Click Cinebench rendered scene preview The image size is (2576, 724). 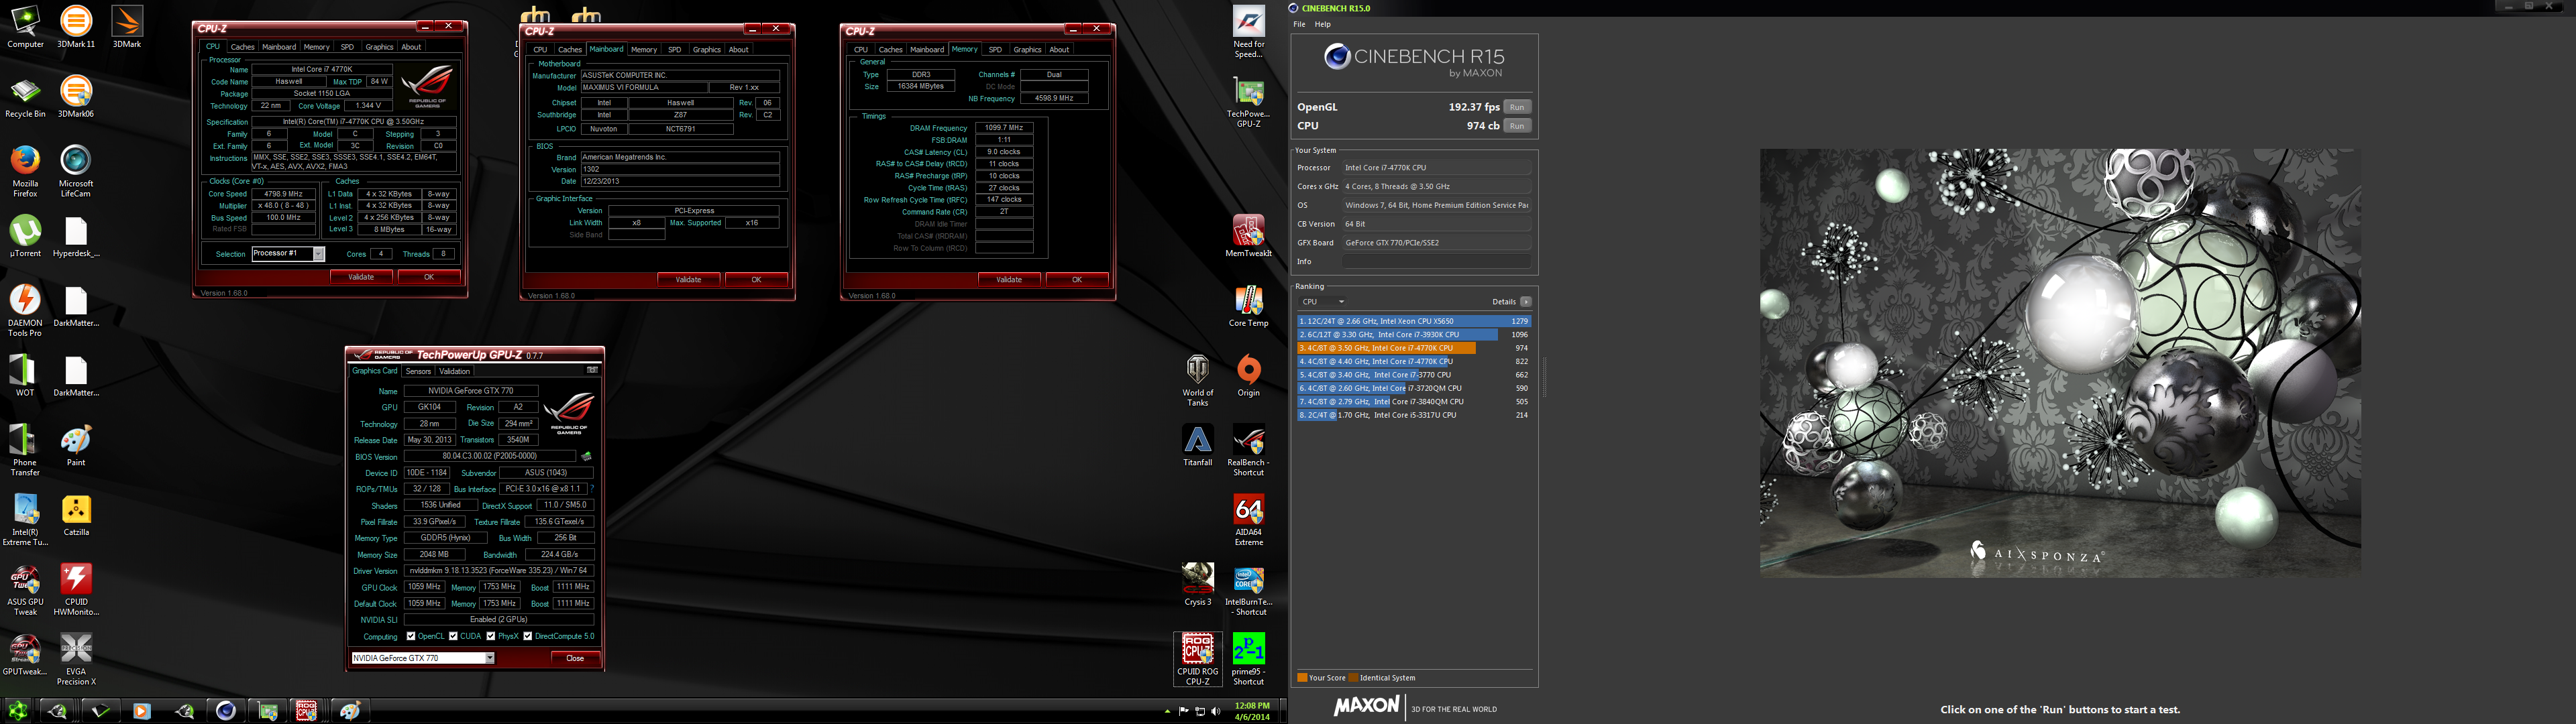tap(2060, 363)
